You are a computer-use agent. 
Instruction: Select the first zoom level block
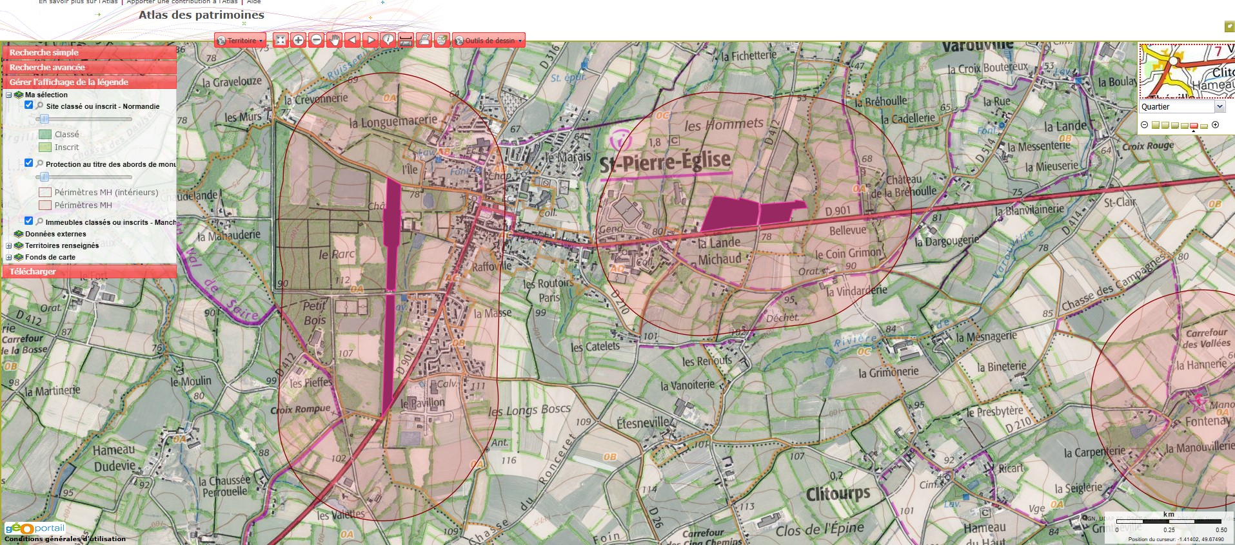1156,125
